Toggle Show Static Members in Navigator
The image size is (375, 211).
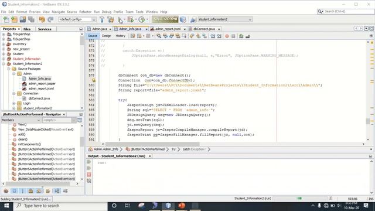tap(23, 190)
